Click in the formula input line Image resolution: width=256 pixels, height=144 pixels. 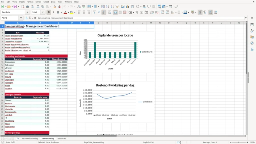(x=140, y=18)
